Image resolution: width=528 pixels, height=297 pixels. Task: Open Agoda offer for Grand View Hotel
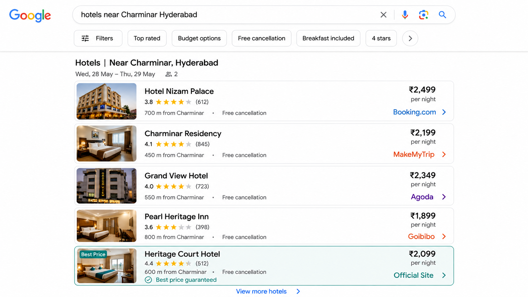click(422, 197)
